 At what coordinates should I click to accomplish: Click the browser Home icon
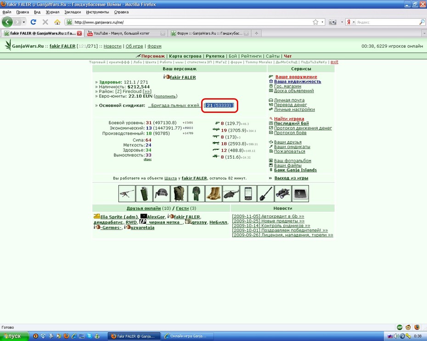coord(57,22)
